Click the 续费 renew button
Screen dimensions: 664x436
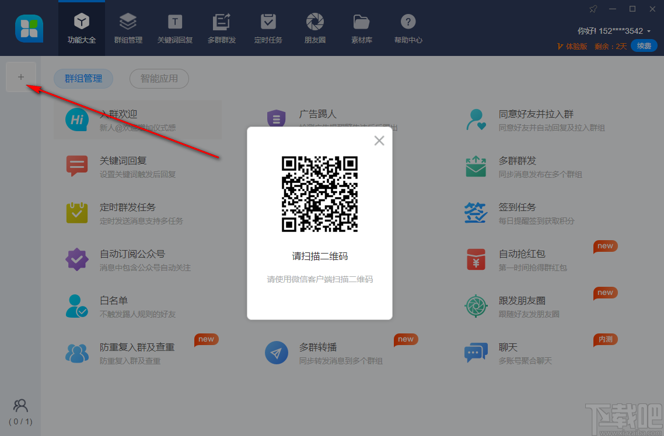[644, 45]
